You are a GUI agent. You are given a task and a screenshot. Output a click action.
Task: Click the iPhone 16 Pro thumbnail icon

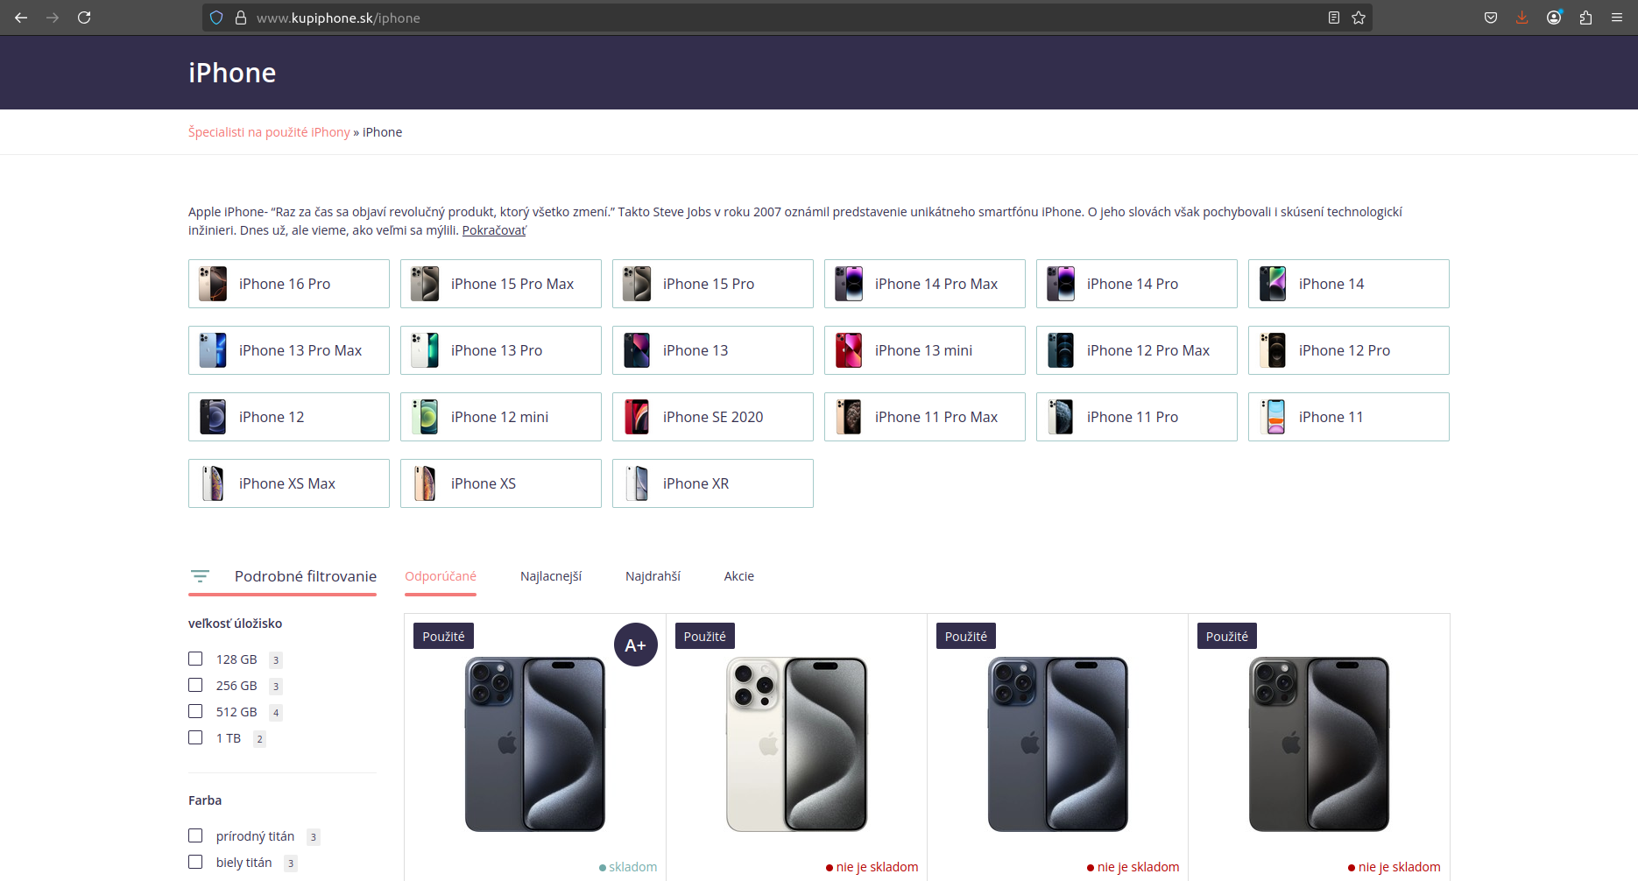[x=213, y=284]
